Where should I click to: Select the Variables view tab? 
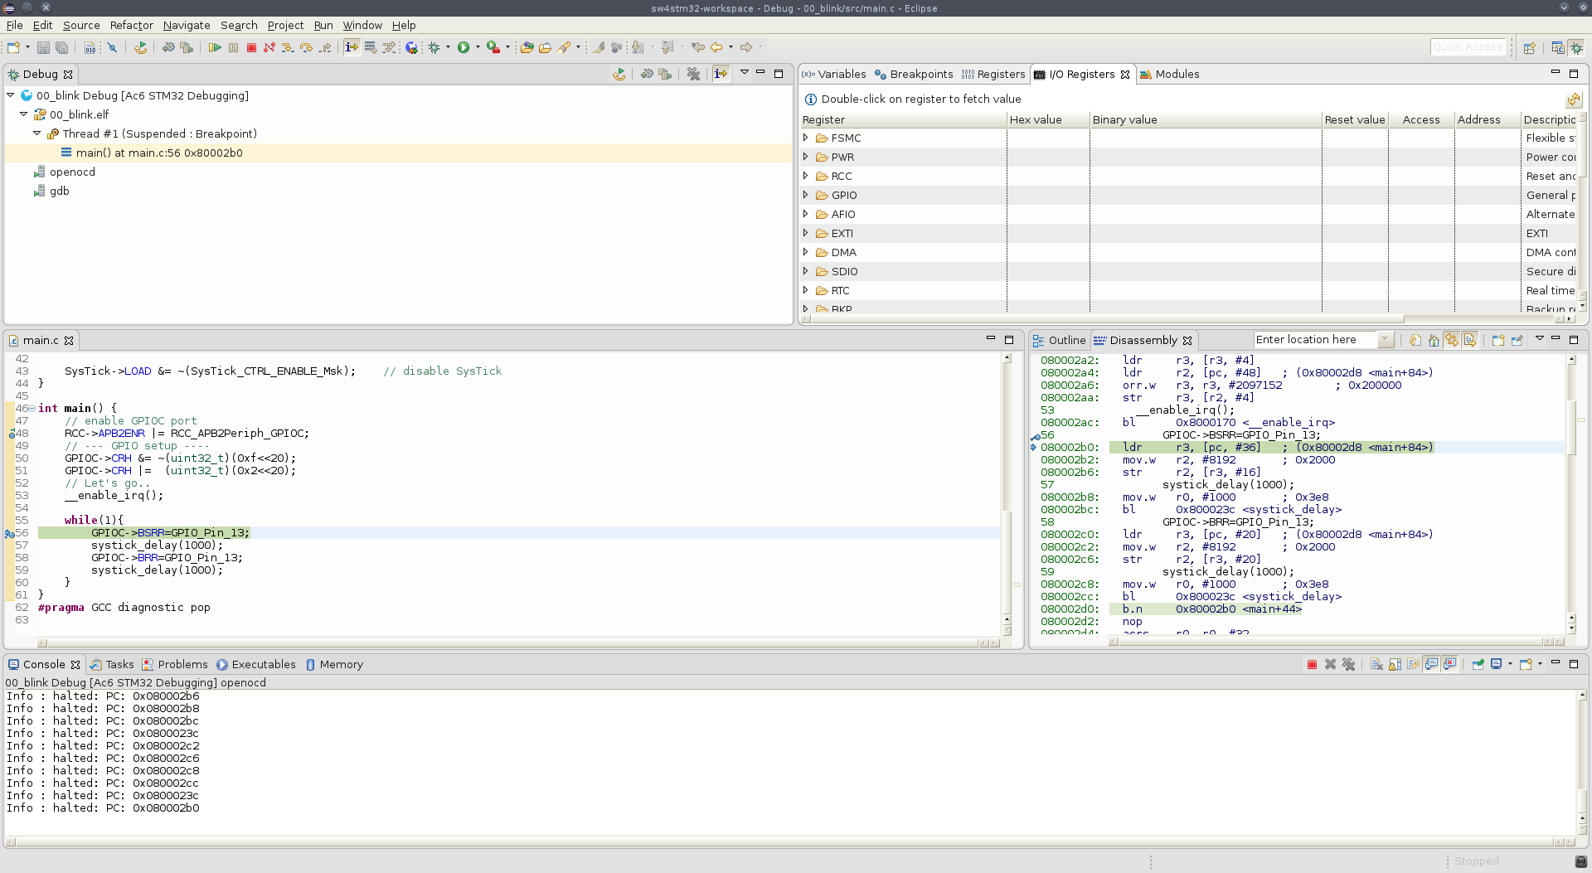pyautogui.click(x=840, y=74)
